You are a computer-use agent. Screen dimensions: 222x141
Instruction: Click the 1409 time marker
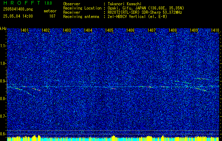pyautogui.click(x=194, y=30)
